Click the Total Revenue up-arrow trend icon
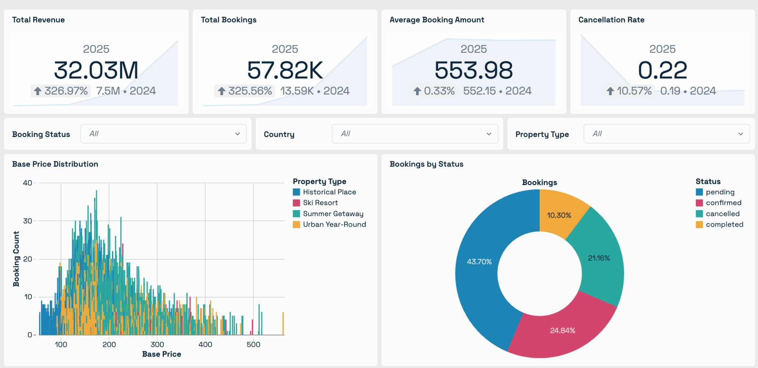The height and width of the screenshot is (368, 758). coord(37,91)
